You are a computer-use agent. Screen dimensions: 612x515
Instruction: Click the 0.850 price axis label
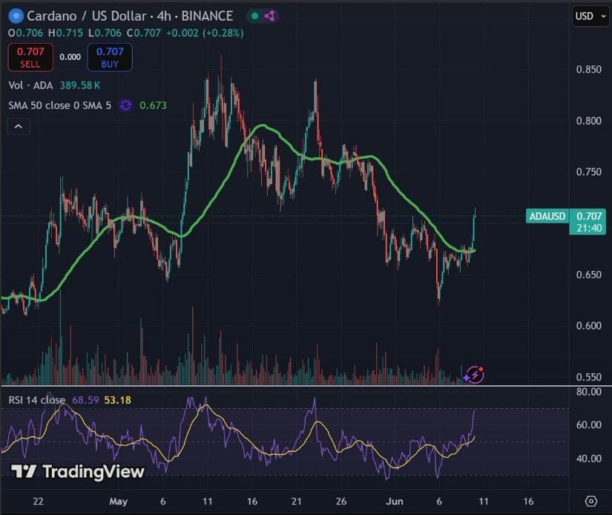(588, 69)
